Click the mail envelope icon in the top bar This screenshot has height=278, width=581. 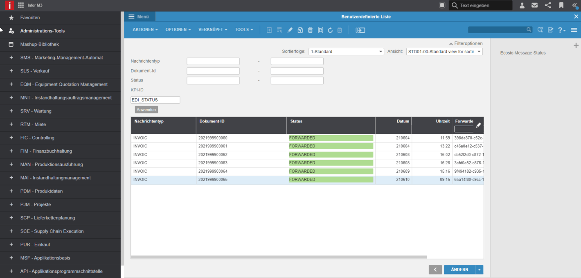click(534, 5)
